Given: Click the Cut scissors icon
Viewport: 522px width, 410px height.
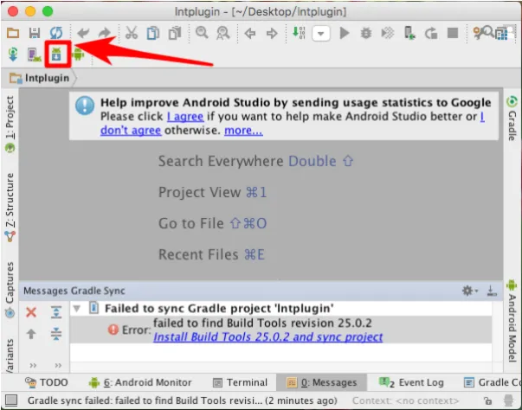Looking at the screenshot, I should point(132,33).
